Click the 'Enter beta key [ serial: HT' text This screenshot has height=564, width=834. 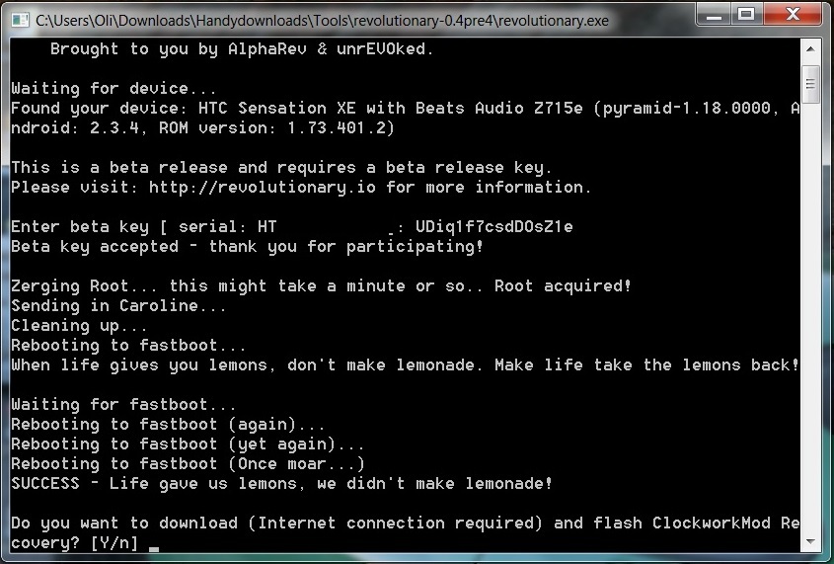click(x=144, y=227)
